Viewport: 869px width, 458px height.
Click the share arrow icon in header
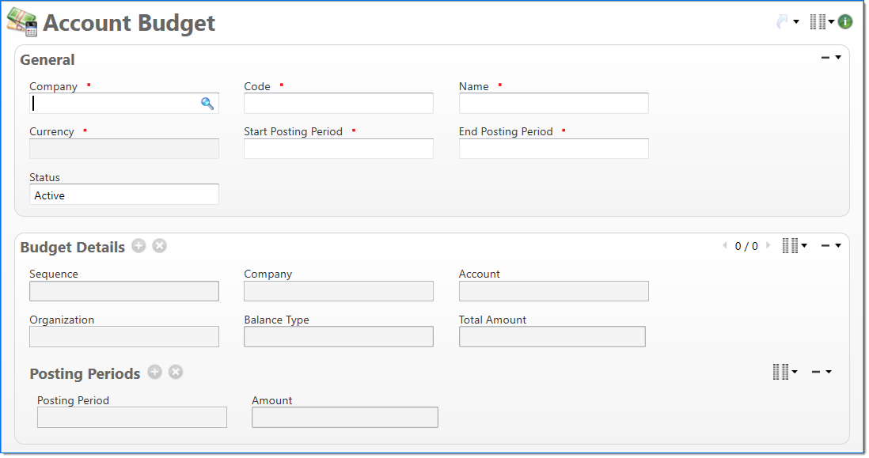pyautogui.click(x=783, y=22)
